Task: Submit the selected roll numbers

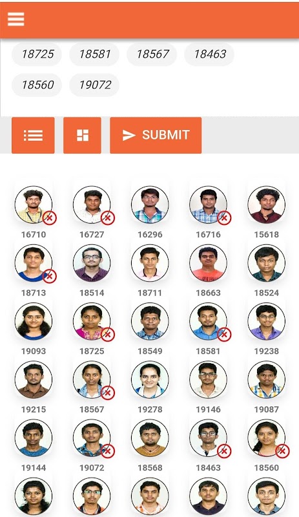Action: tap(156, 135)
